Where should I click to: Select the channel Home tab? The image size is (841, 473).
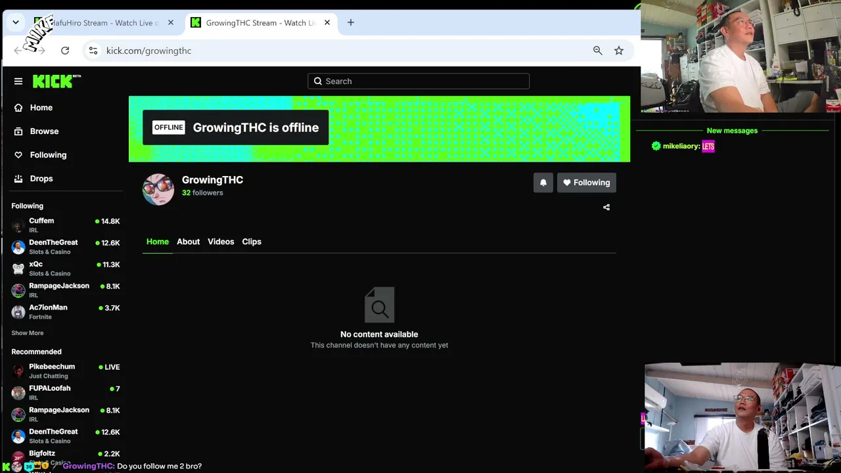point(158,242)
